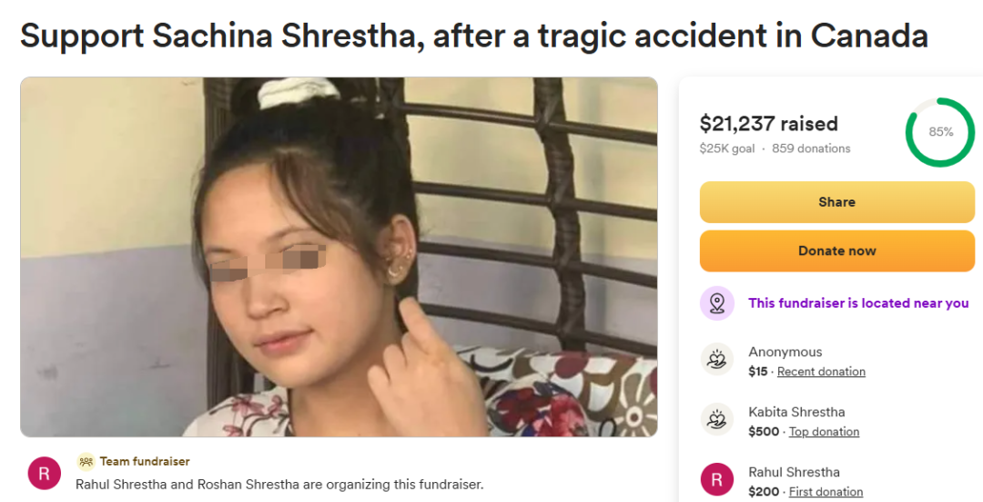The image size is (983, 502).
Task: Click the organizer's R avatar
Action: [x=45, y=473]
